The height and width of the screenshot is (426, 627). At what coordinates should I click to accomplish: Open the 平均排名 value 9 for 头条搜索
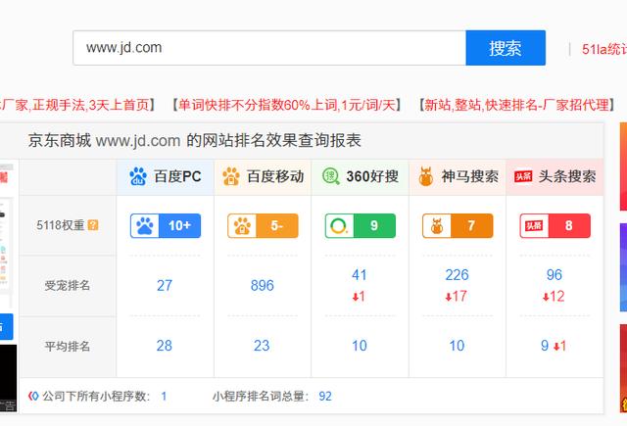tap(545, 346)
